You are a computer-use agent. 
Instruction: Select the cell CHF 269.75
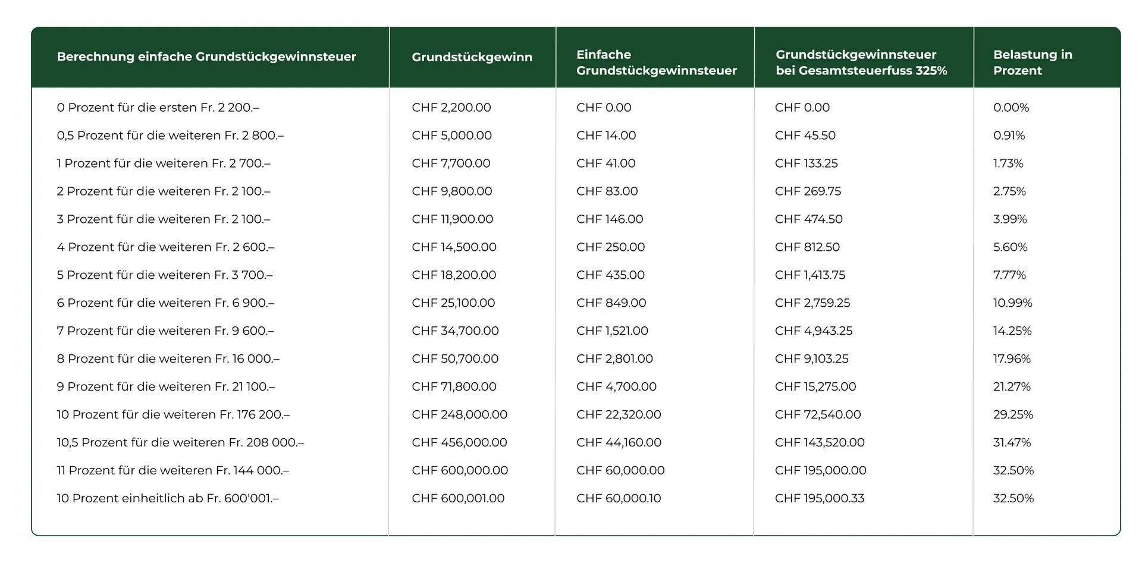tap(808, 191)
